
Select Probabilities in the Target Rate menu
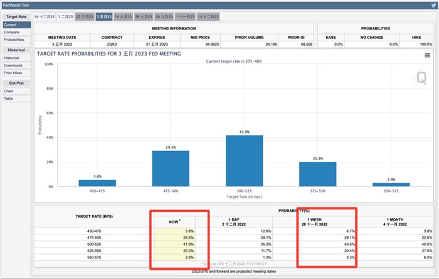coord(14,39)
